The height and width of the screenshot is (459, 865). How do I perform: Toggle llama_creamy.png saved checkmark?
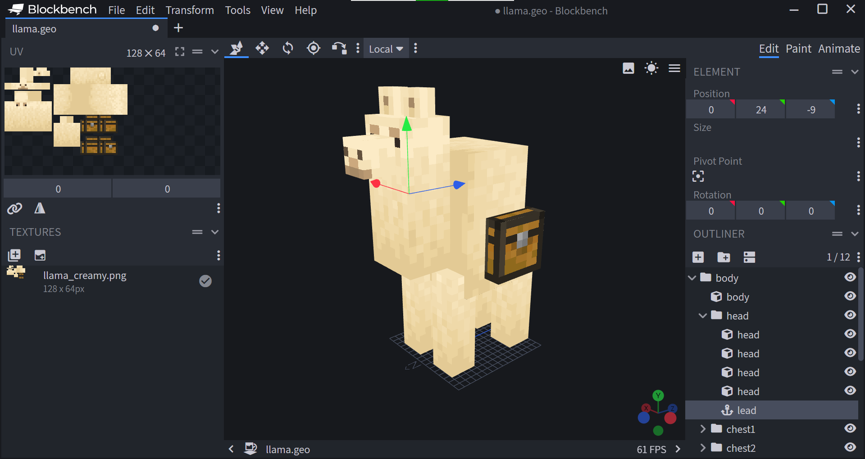pyautogui.click(x=205, y=281)
